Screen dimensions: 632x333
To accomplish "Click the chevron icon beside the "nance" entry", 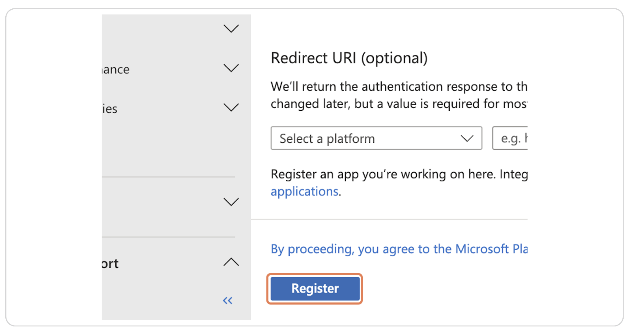I will 231,68.
